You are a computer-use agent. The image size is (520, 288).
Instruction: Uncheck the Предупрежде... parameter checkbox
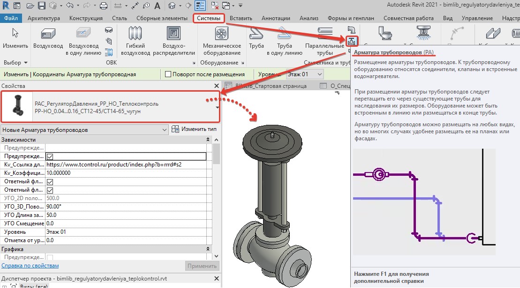pyautogui.click(x=50, y=157)
